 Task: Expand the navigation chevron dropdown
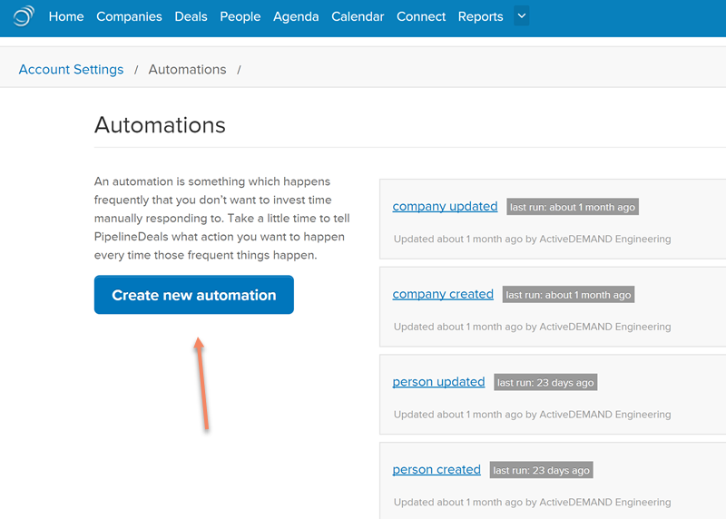point(521,16)
